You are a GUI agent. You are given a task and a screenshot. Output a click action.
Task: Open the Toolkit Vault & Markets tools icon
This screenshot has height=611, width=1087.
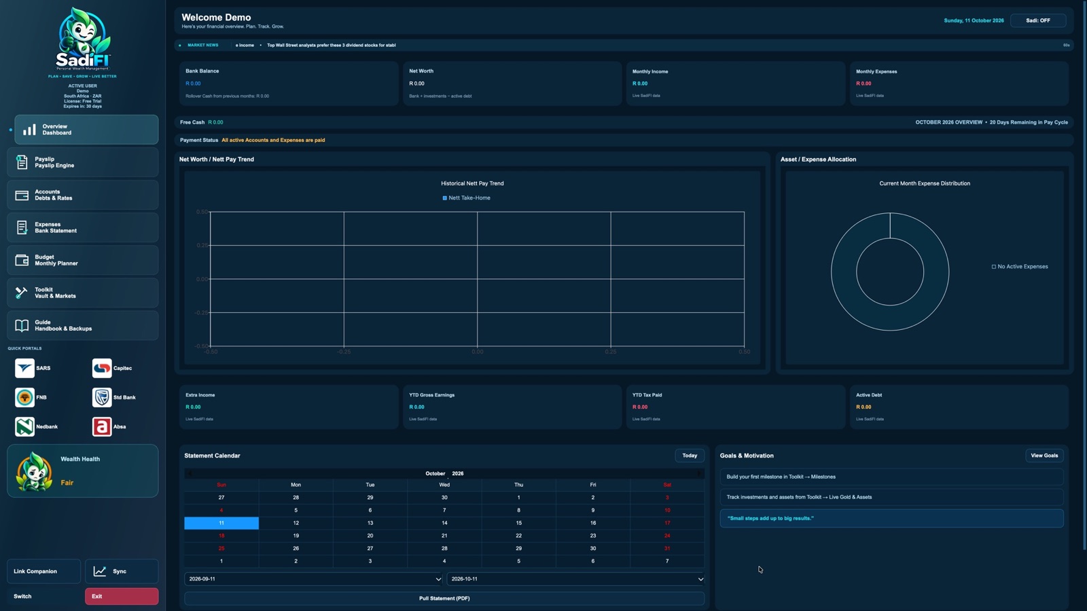(x=22, y=293)
